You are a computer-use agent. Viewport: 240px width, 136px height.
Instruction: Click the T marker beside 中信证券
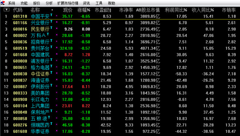pos(51,73)
